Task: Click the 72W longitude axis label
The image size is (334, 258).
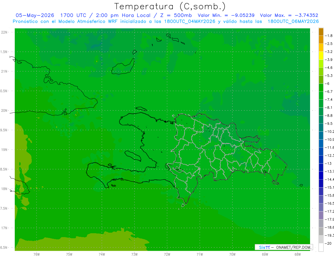Action: [167, 254]
